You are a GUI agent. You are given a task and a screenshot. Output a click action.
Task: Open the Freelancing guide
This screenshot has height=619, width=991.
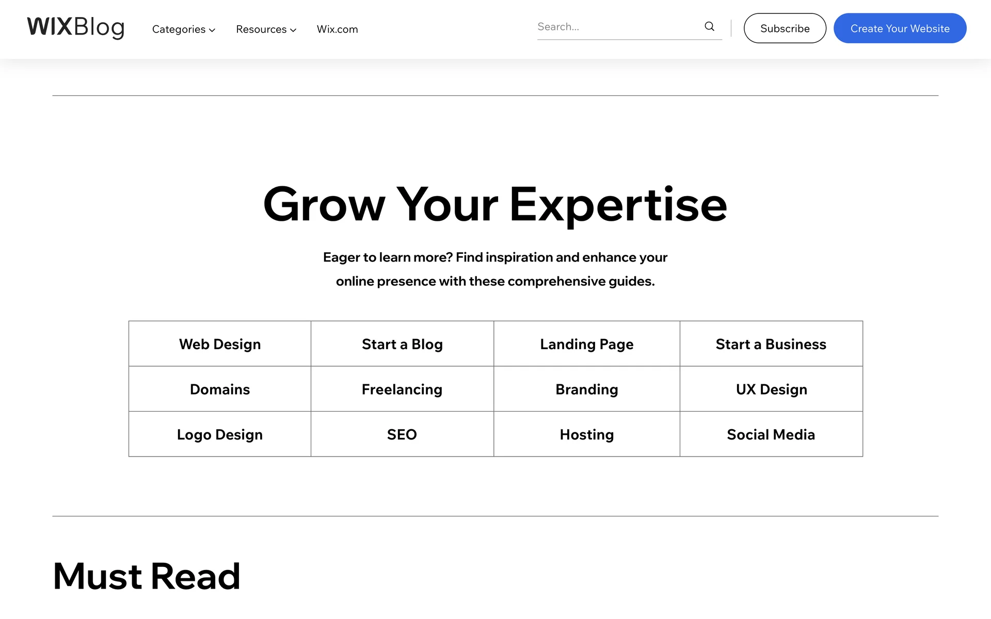(402, 389)
